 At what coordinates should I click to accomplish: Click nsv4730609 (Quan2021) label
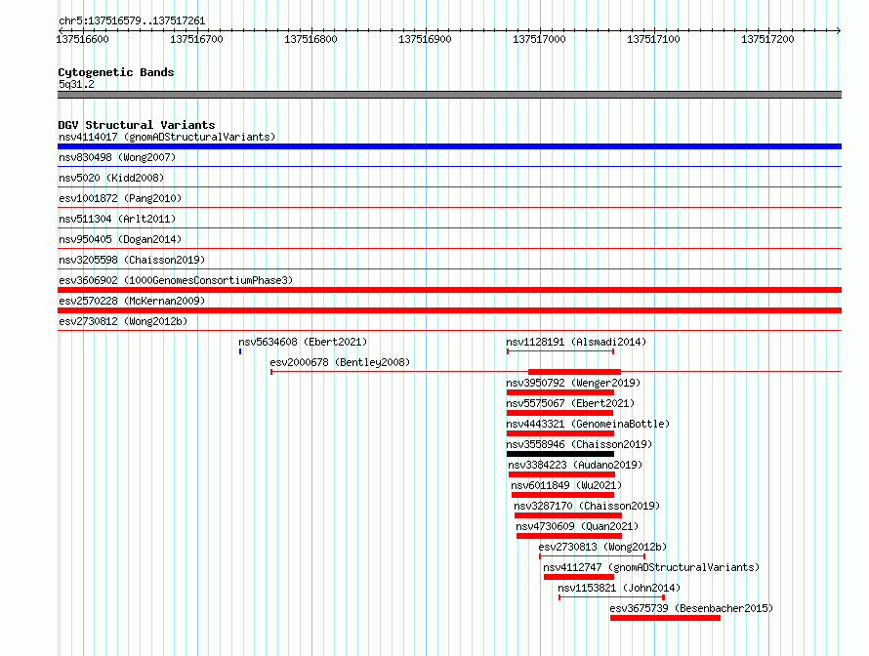pos(577,526)
